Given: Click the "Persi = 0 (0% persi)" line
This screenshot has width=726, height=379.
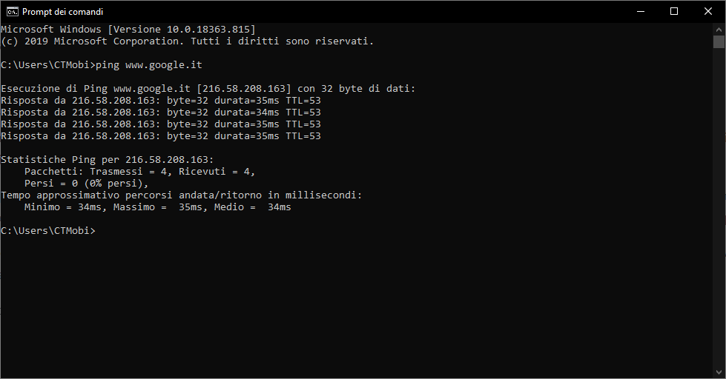Looking at the screenshot, I should pyautogui.click(x=86, y=184).
